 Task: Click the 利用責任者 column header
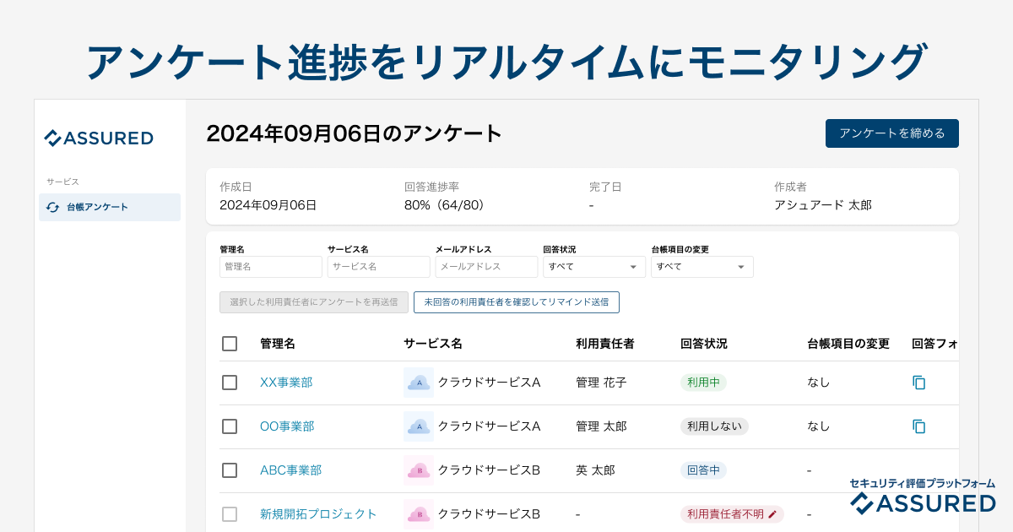tap(605, 344)
